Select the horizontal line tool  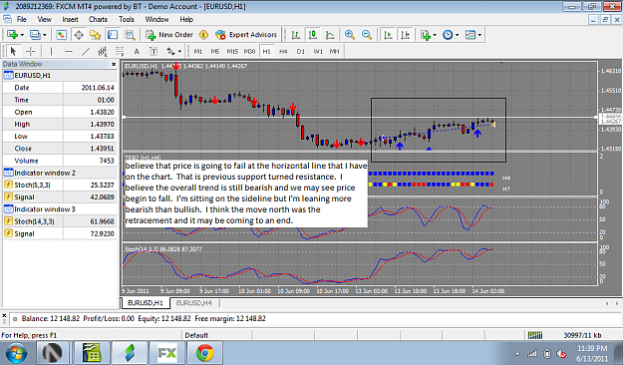pyautogui.click(x=69, y=51)
